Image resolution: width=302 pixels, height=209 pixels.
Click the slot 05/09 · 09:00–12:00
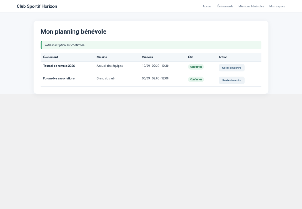(155, 78)
